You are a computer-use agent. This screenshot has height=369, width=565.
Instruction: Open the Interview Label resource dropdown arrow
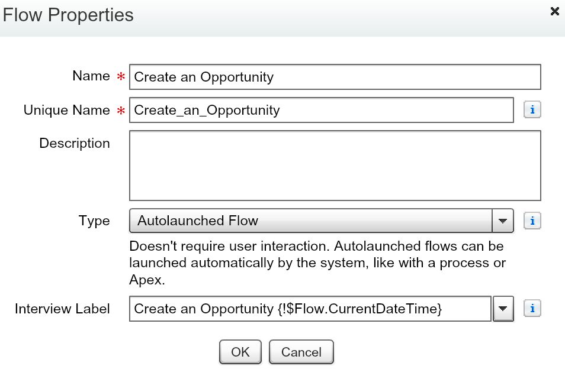tap(503, 309)
